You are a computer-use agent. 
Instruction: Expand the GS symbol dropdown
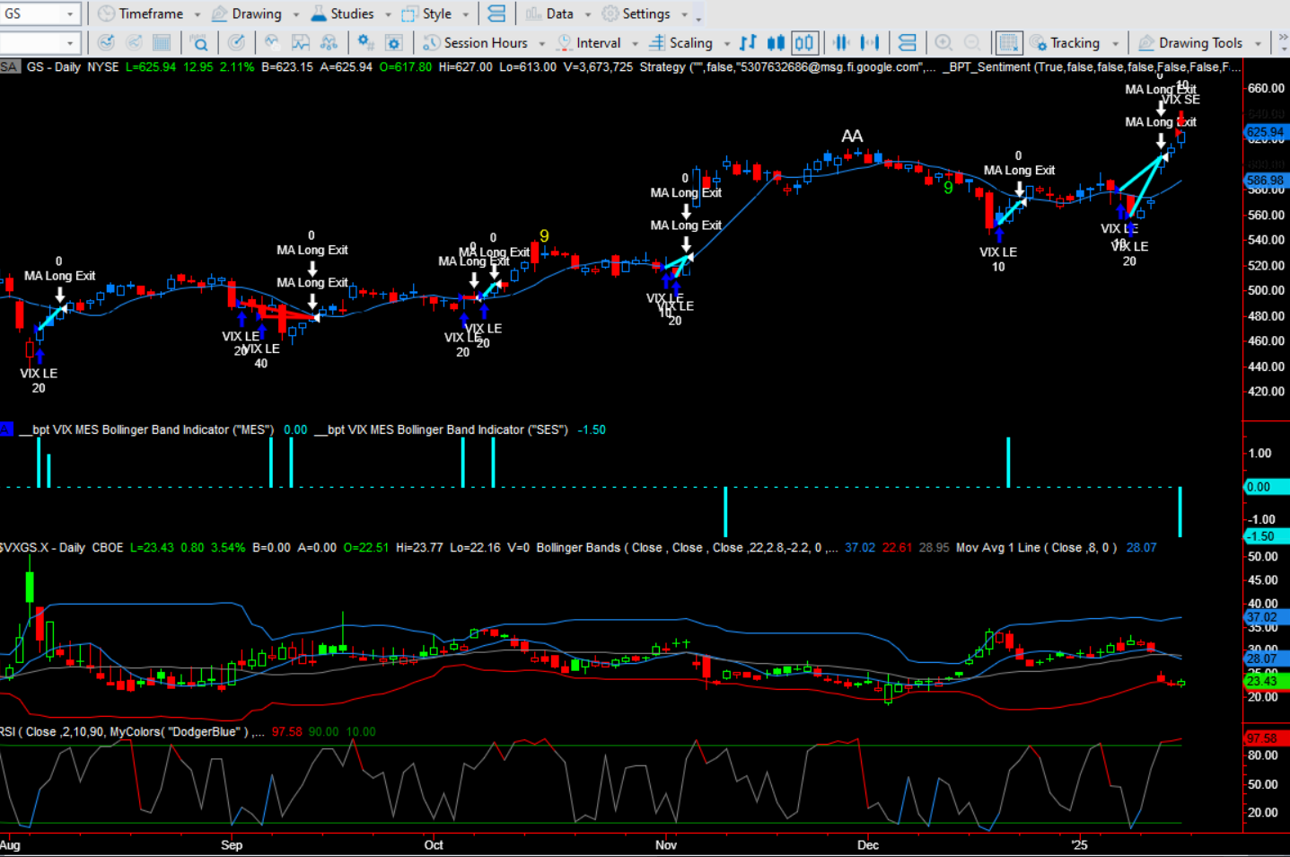point(70,13)
